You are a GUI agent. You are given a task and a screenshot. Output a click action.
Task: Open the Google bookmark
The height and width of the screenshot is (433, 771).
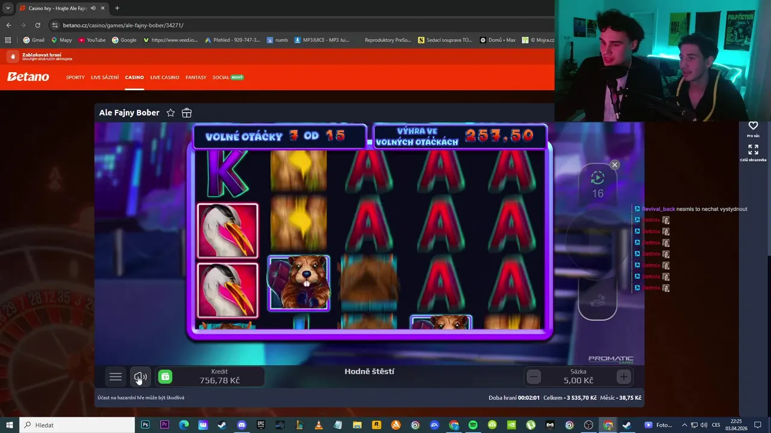click(x=124, y=40)
